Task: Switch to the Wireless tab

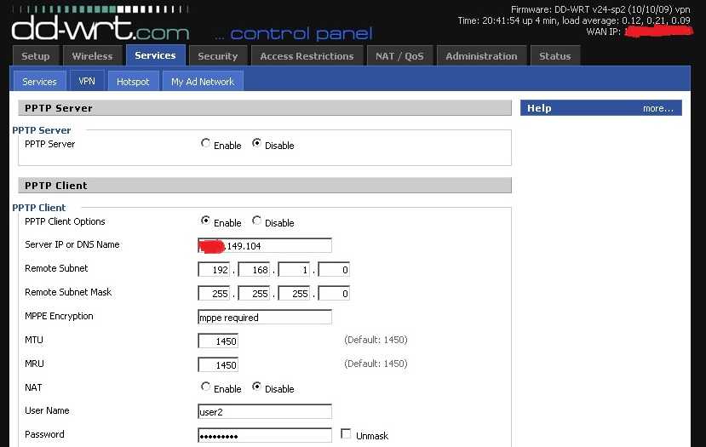Action: click(92, 56)
